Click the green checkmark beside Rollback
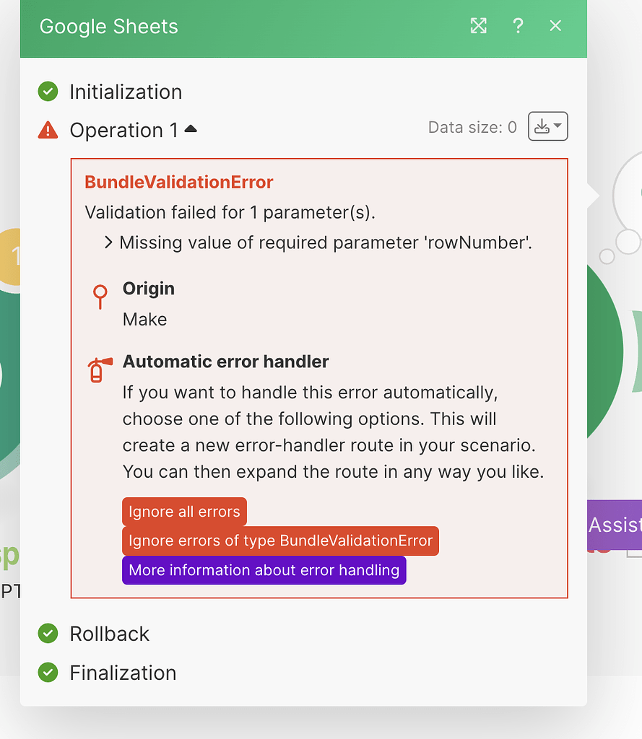This screenshot has width=642, height=739. point(48,634)
